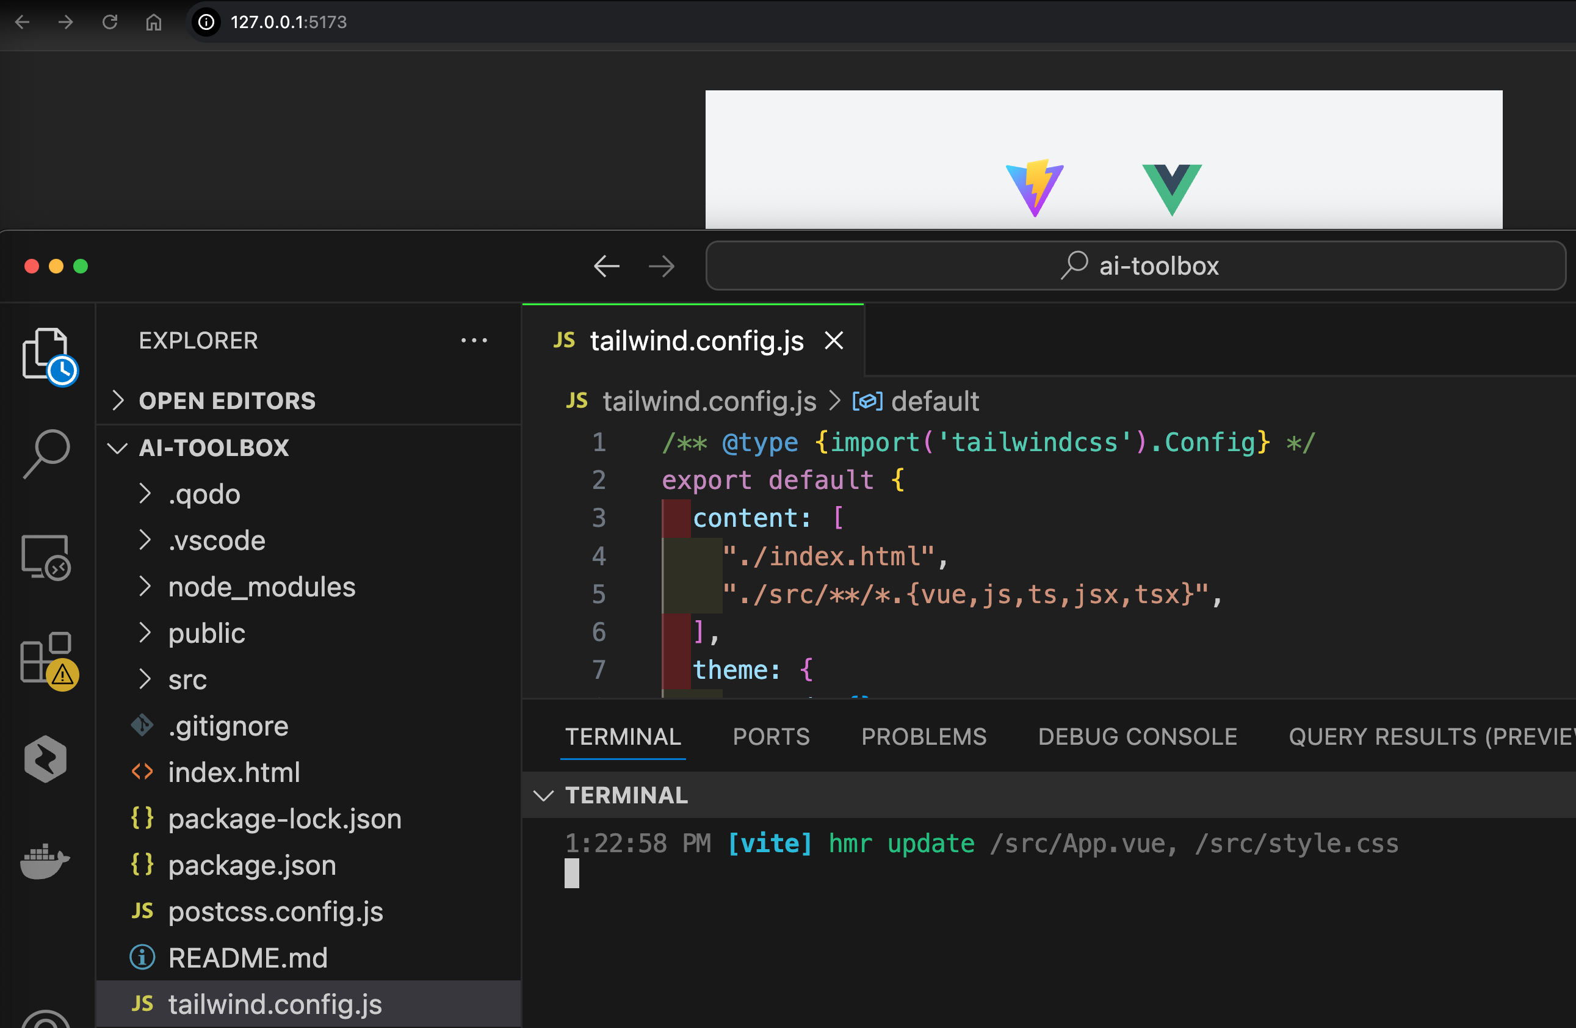The image size is (1576, 1028).
Task: Select the PORTS panel tab
Action: pyautogui.click(x=771, y=736)
